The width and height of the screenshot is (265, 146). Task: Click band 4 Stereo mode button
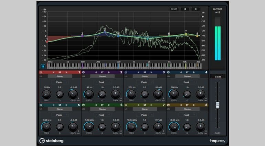[187, 77]
